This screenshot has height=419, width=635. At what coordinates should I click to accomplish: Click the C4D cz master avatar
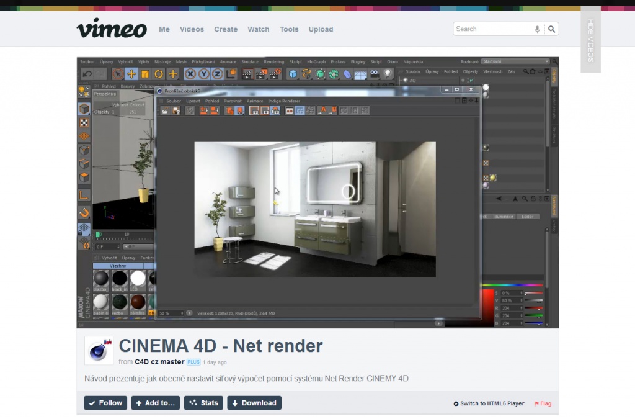pos(99,351)
